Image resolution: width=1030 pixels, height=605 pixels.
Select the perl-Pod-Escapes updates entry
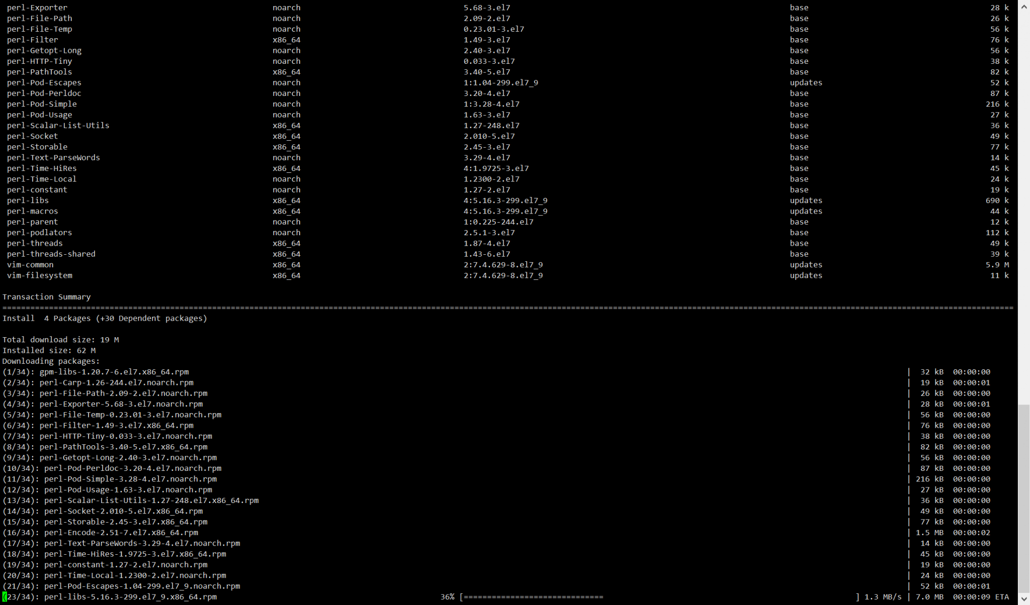(44, 82)
